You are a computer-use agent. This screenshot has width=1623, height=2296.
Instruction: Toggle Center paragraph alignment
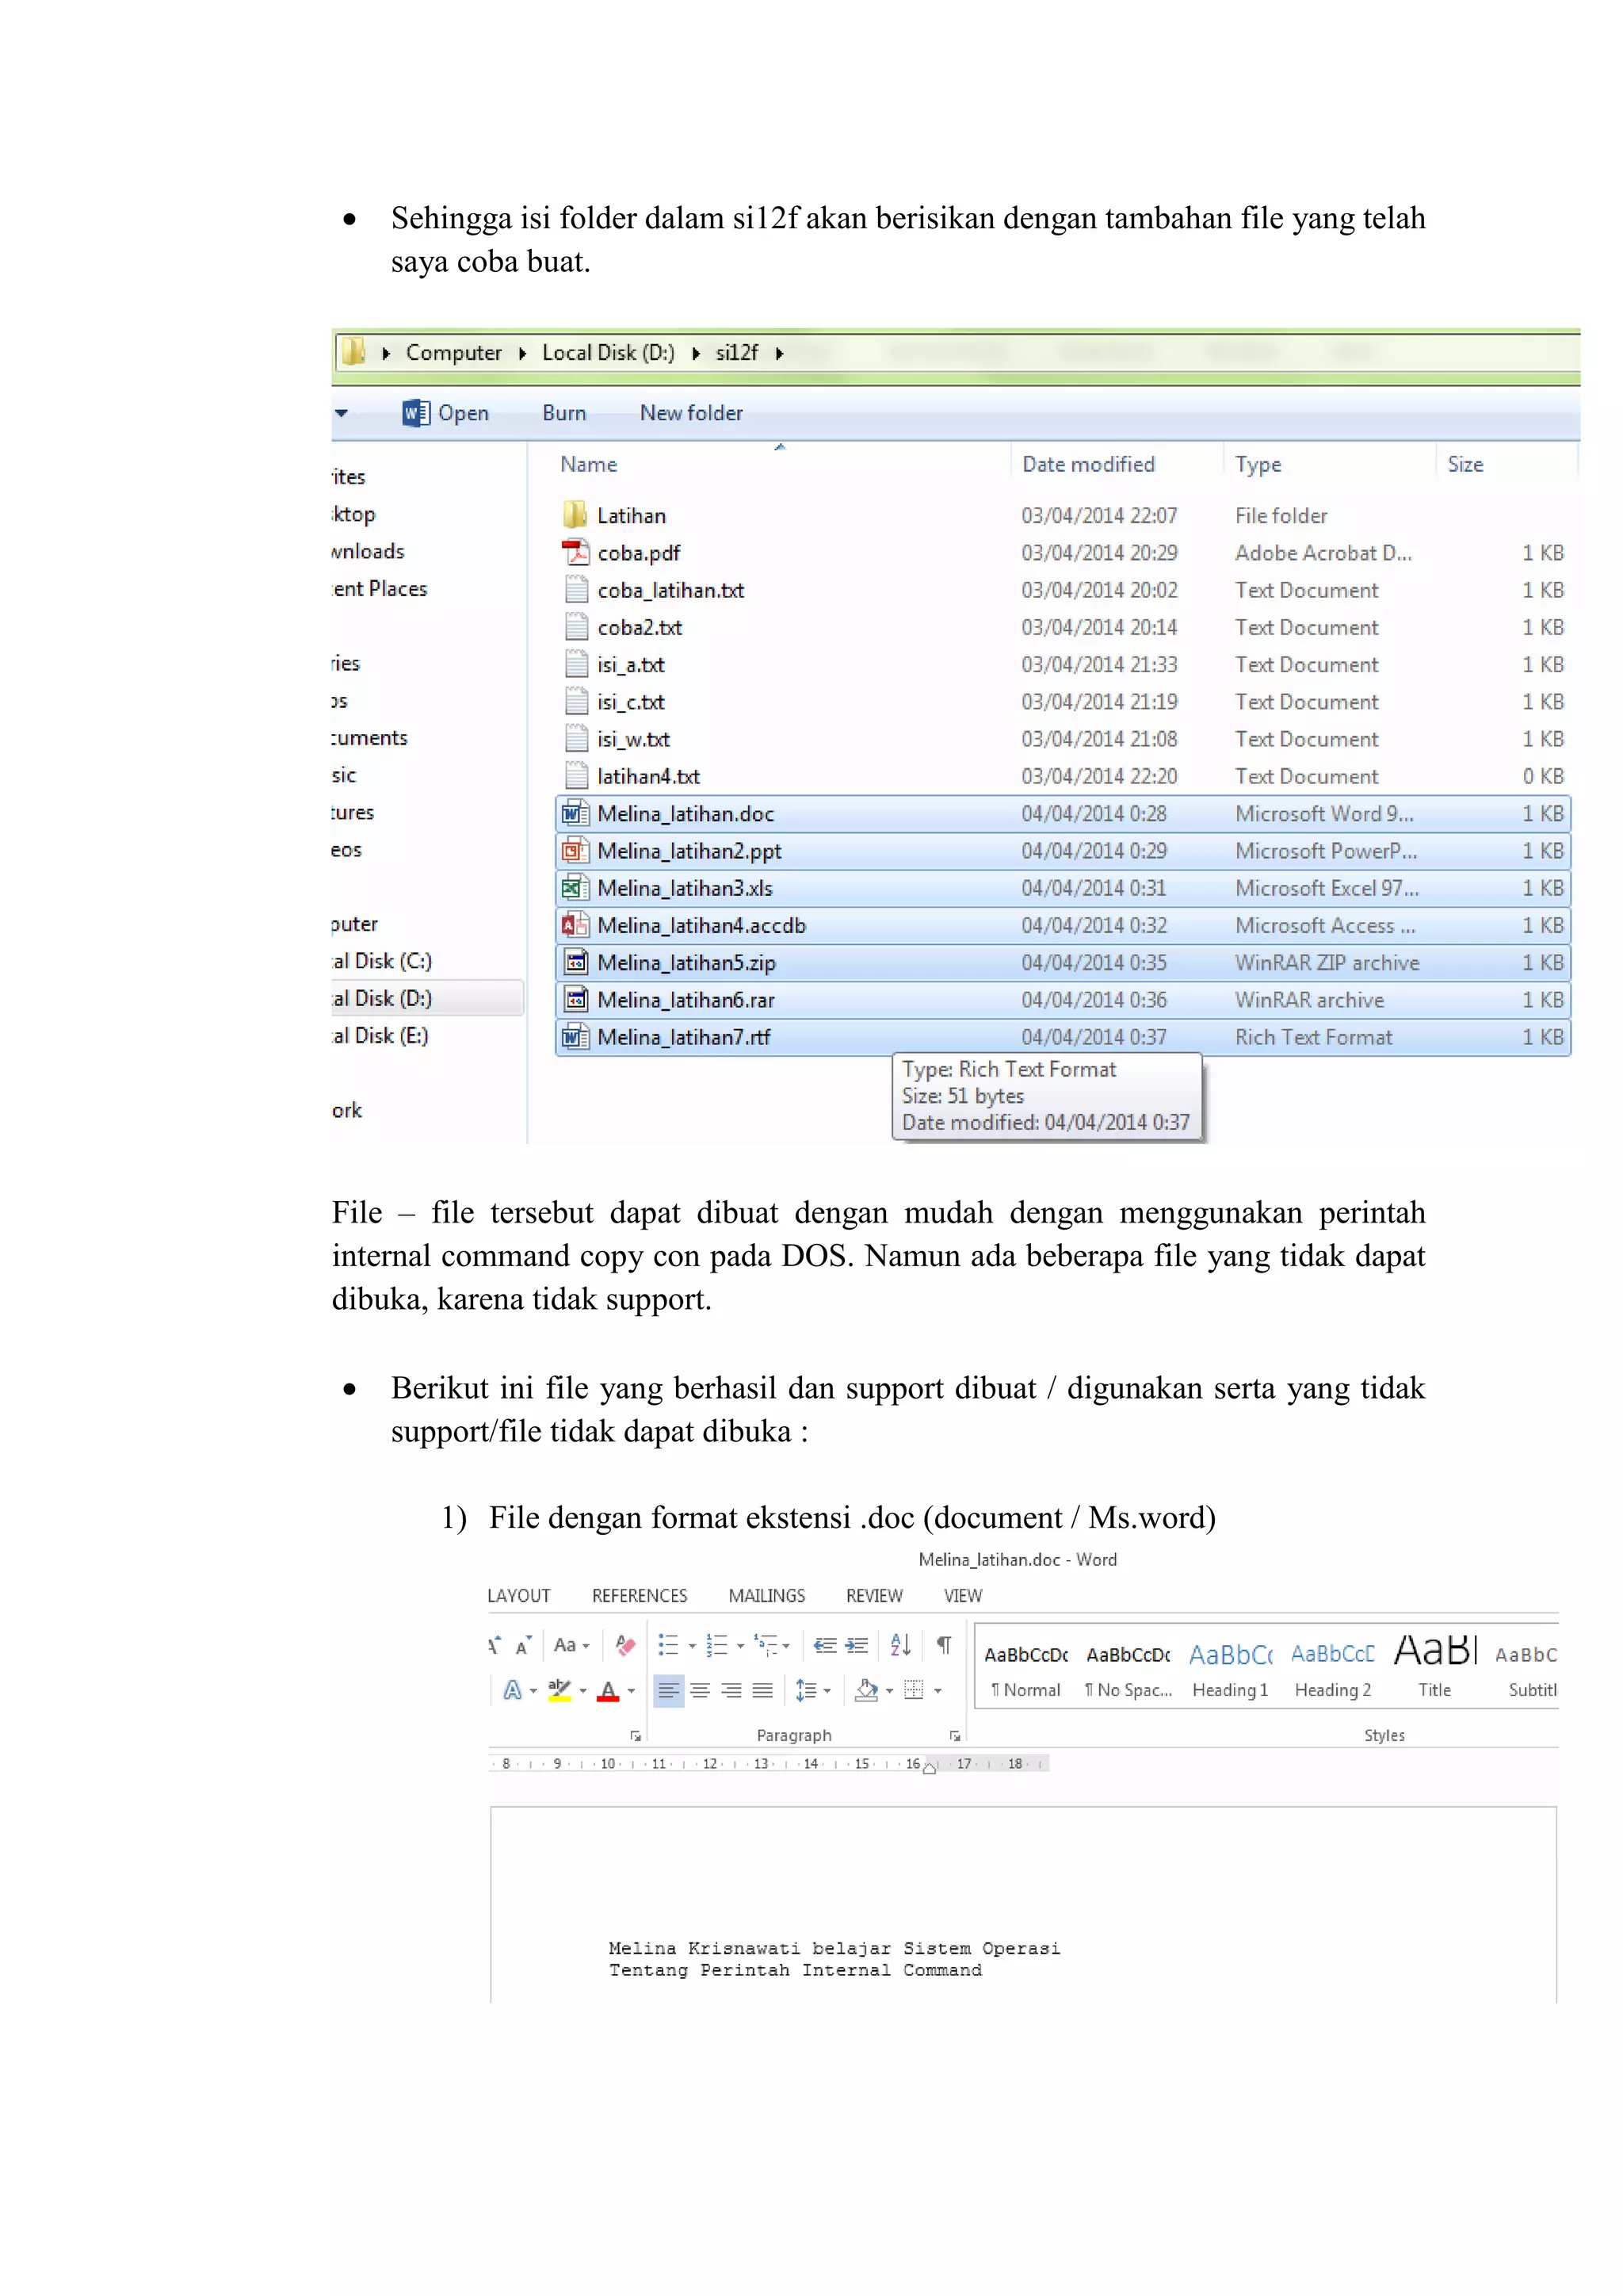701,1690
